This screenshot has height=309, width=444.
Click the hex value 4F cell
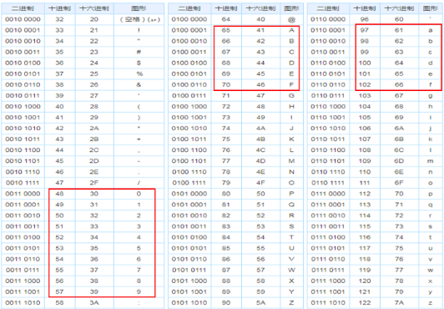pos(260,183)
